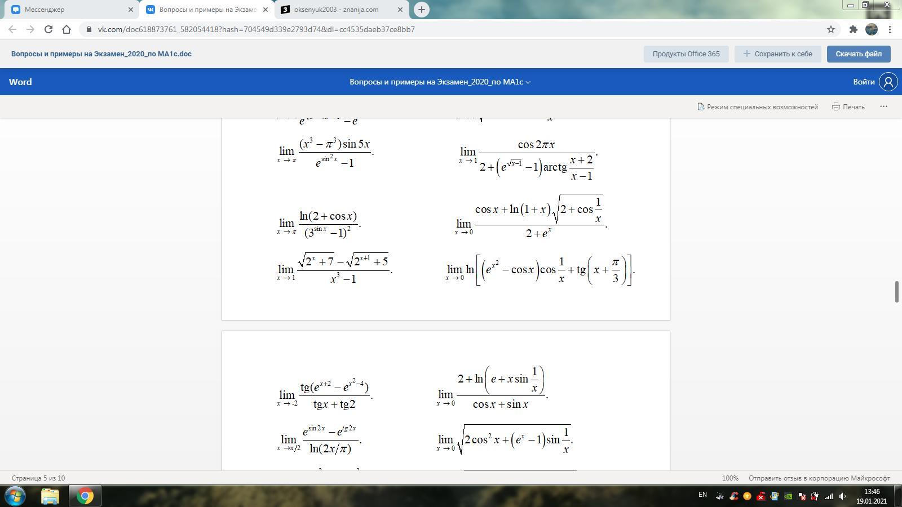Click the Продукты Office 365 button
The image size is (902, 507).
coord(686,54)
